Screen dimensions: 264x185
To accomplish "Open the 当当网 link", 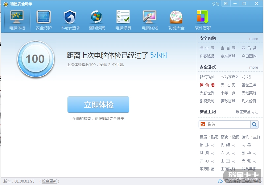I will 228,48.
